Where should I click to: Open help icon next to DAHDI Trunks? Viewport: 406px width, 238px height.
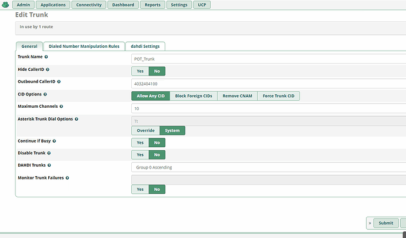coord(49,166)
